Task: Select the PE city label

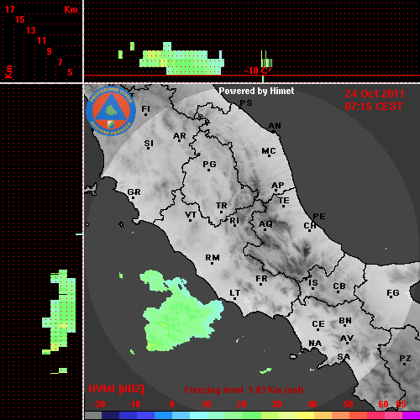Action: click(x=319, y=216)
